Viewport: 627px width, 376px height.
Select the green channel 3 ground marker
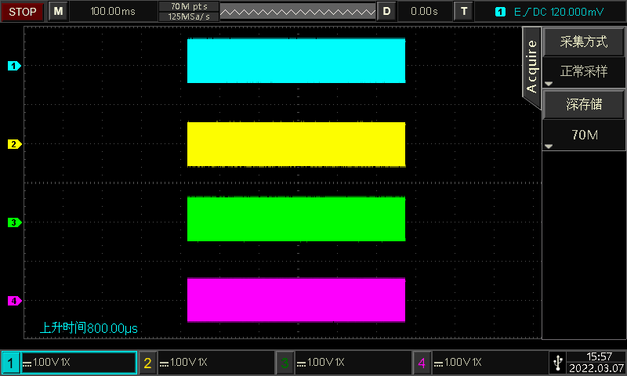[x=13, y=222]
